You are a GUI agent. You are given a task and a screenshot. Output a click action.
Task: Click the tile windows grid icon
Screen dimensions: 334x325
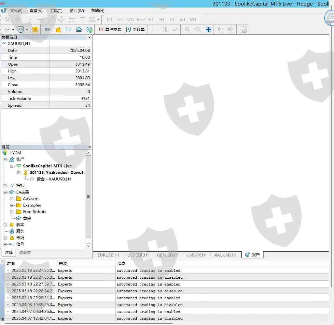pos(209,30)
